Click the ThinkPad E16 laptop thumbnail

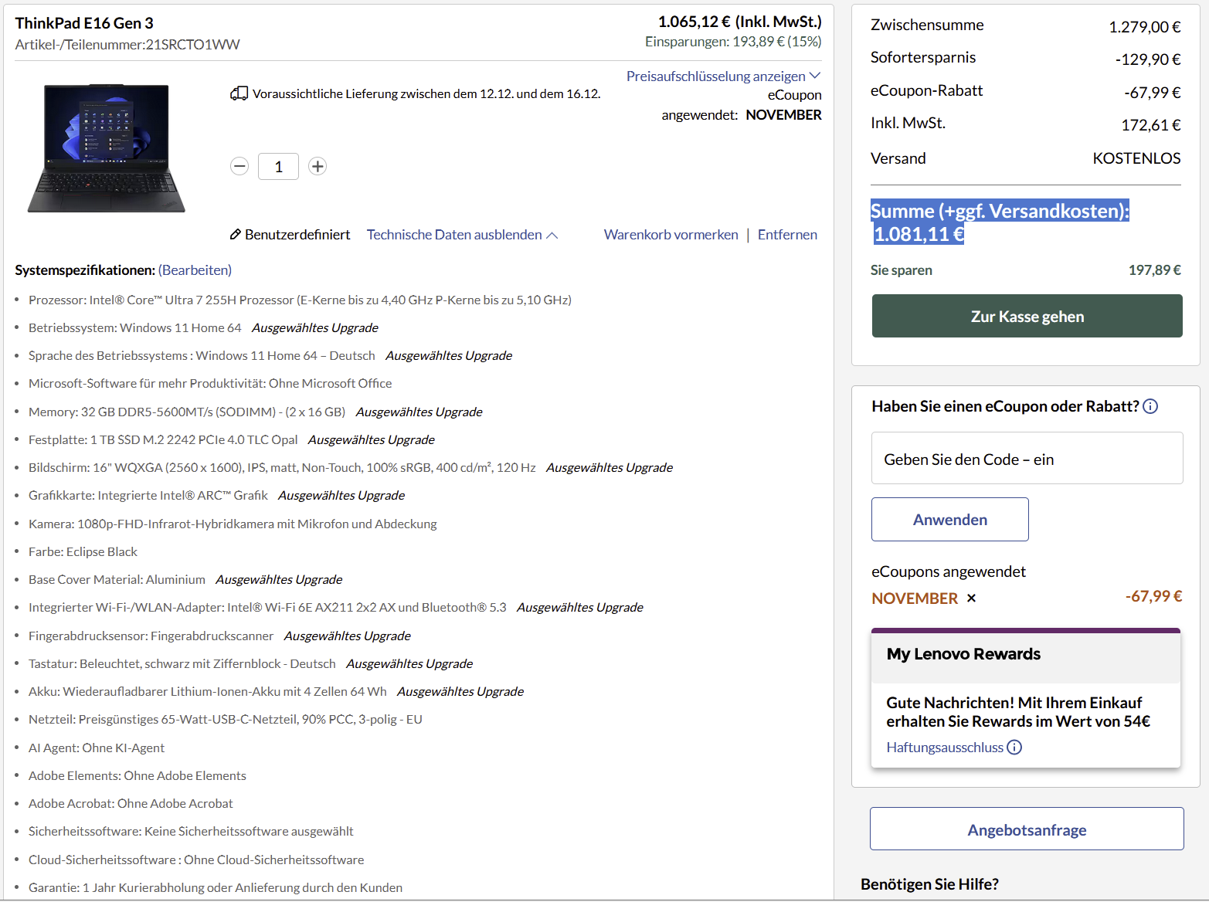(x=107, y=148)
